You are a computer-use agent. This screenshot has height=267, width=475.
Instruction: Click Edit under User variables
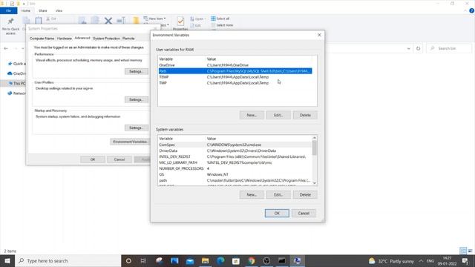278,115
